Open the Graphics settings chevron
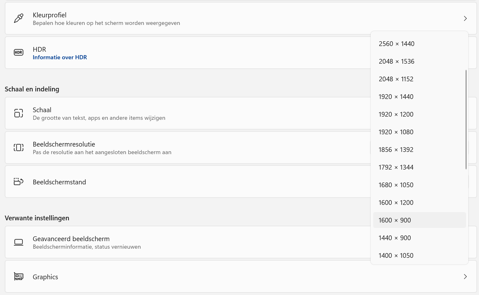479x295 pixels. [465, 276]
